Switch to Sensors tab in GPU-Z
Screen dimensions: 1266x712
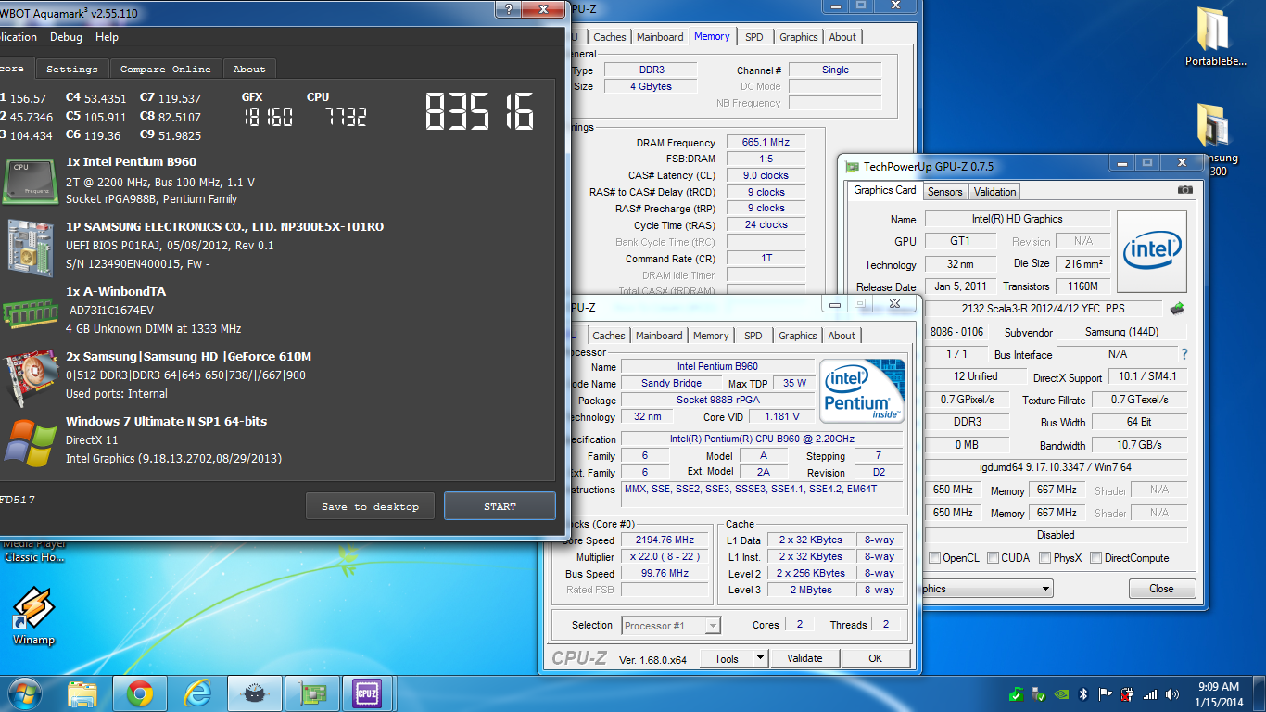(944, 192)
